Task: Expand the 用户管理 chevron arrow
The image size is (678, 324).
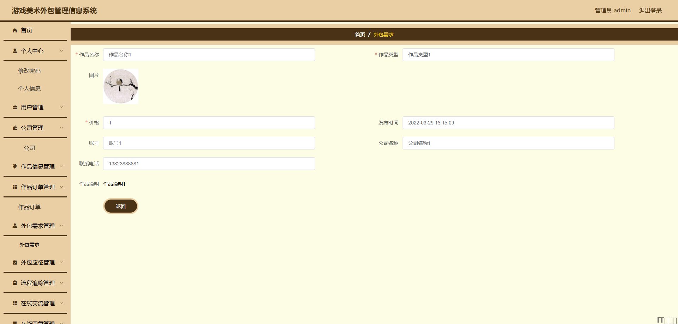Action: (x=61, y=107)
